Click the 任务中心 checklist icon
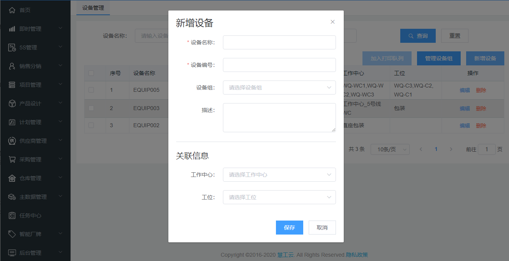 12,215
